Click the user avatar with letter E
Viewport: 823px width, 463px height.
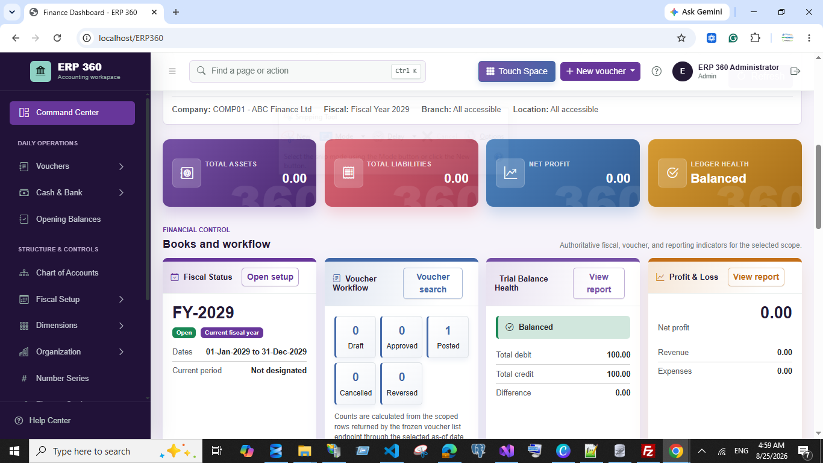682,71
